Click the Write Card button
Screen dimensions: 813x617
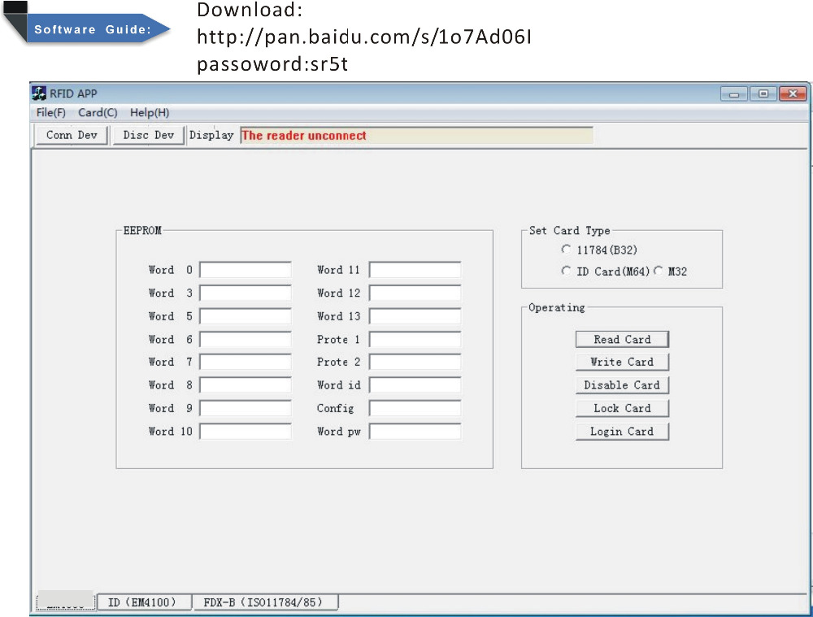[622, 363]
